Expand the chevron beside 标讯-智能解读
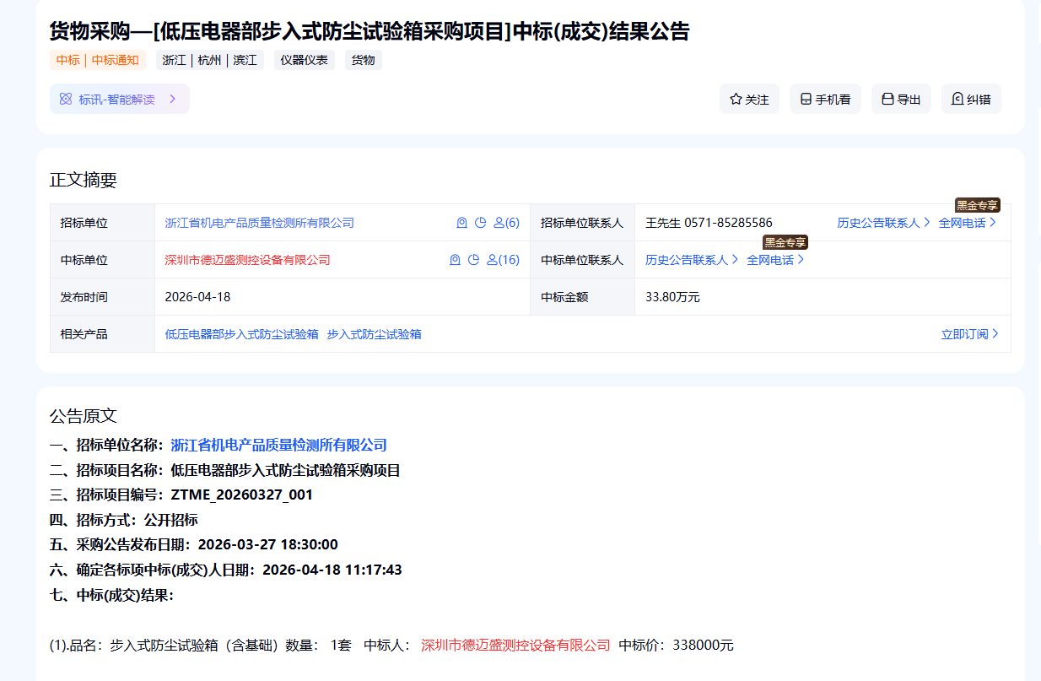The image size is (1041, 681). (172, 99)
